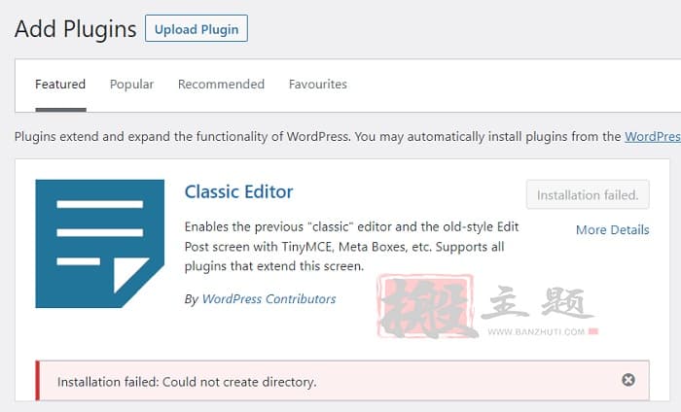Switch to the Featured tab
Screen dimensions: 681x412
tap(60, 85)
